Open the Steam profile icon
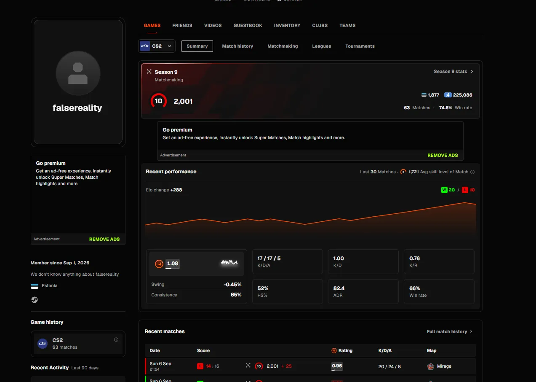 coord(34,300)
